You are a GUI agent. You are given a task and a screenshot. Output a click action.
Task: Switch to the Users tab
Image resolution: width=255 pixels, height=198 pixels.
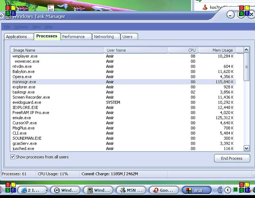pyautogui.click(x=129, y=37)
